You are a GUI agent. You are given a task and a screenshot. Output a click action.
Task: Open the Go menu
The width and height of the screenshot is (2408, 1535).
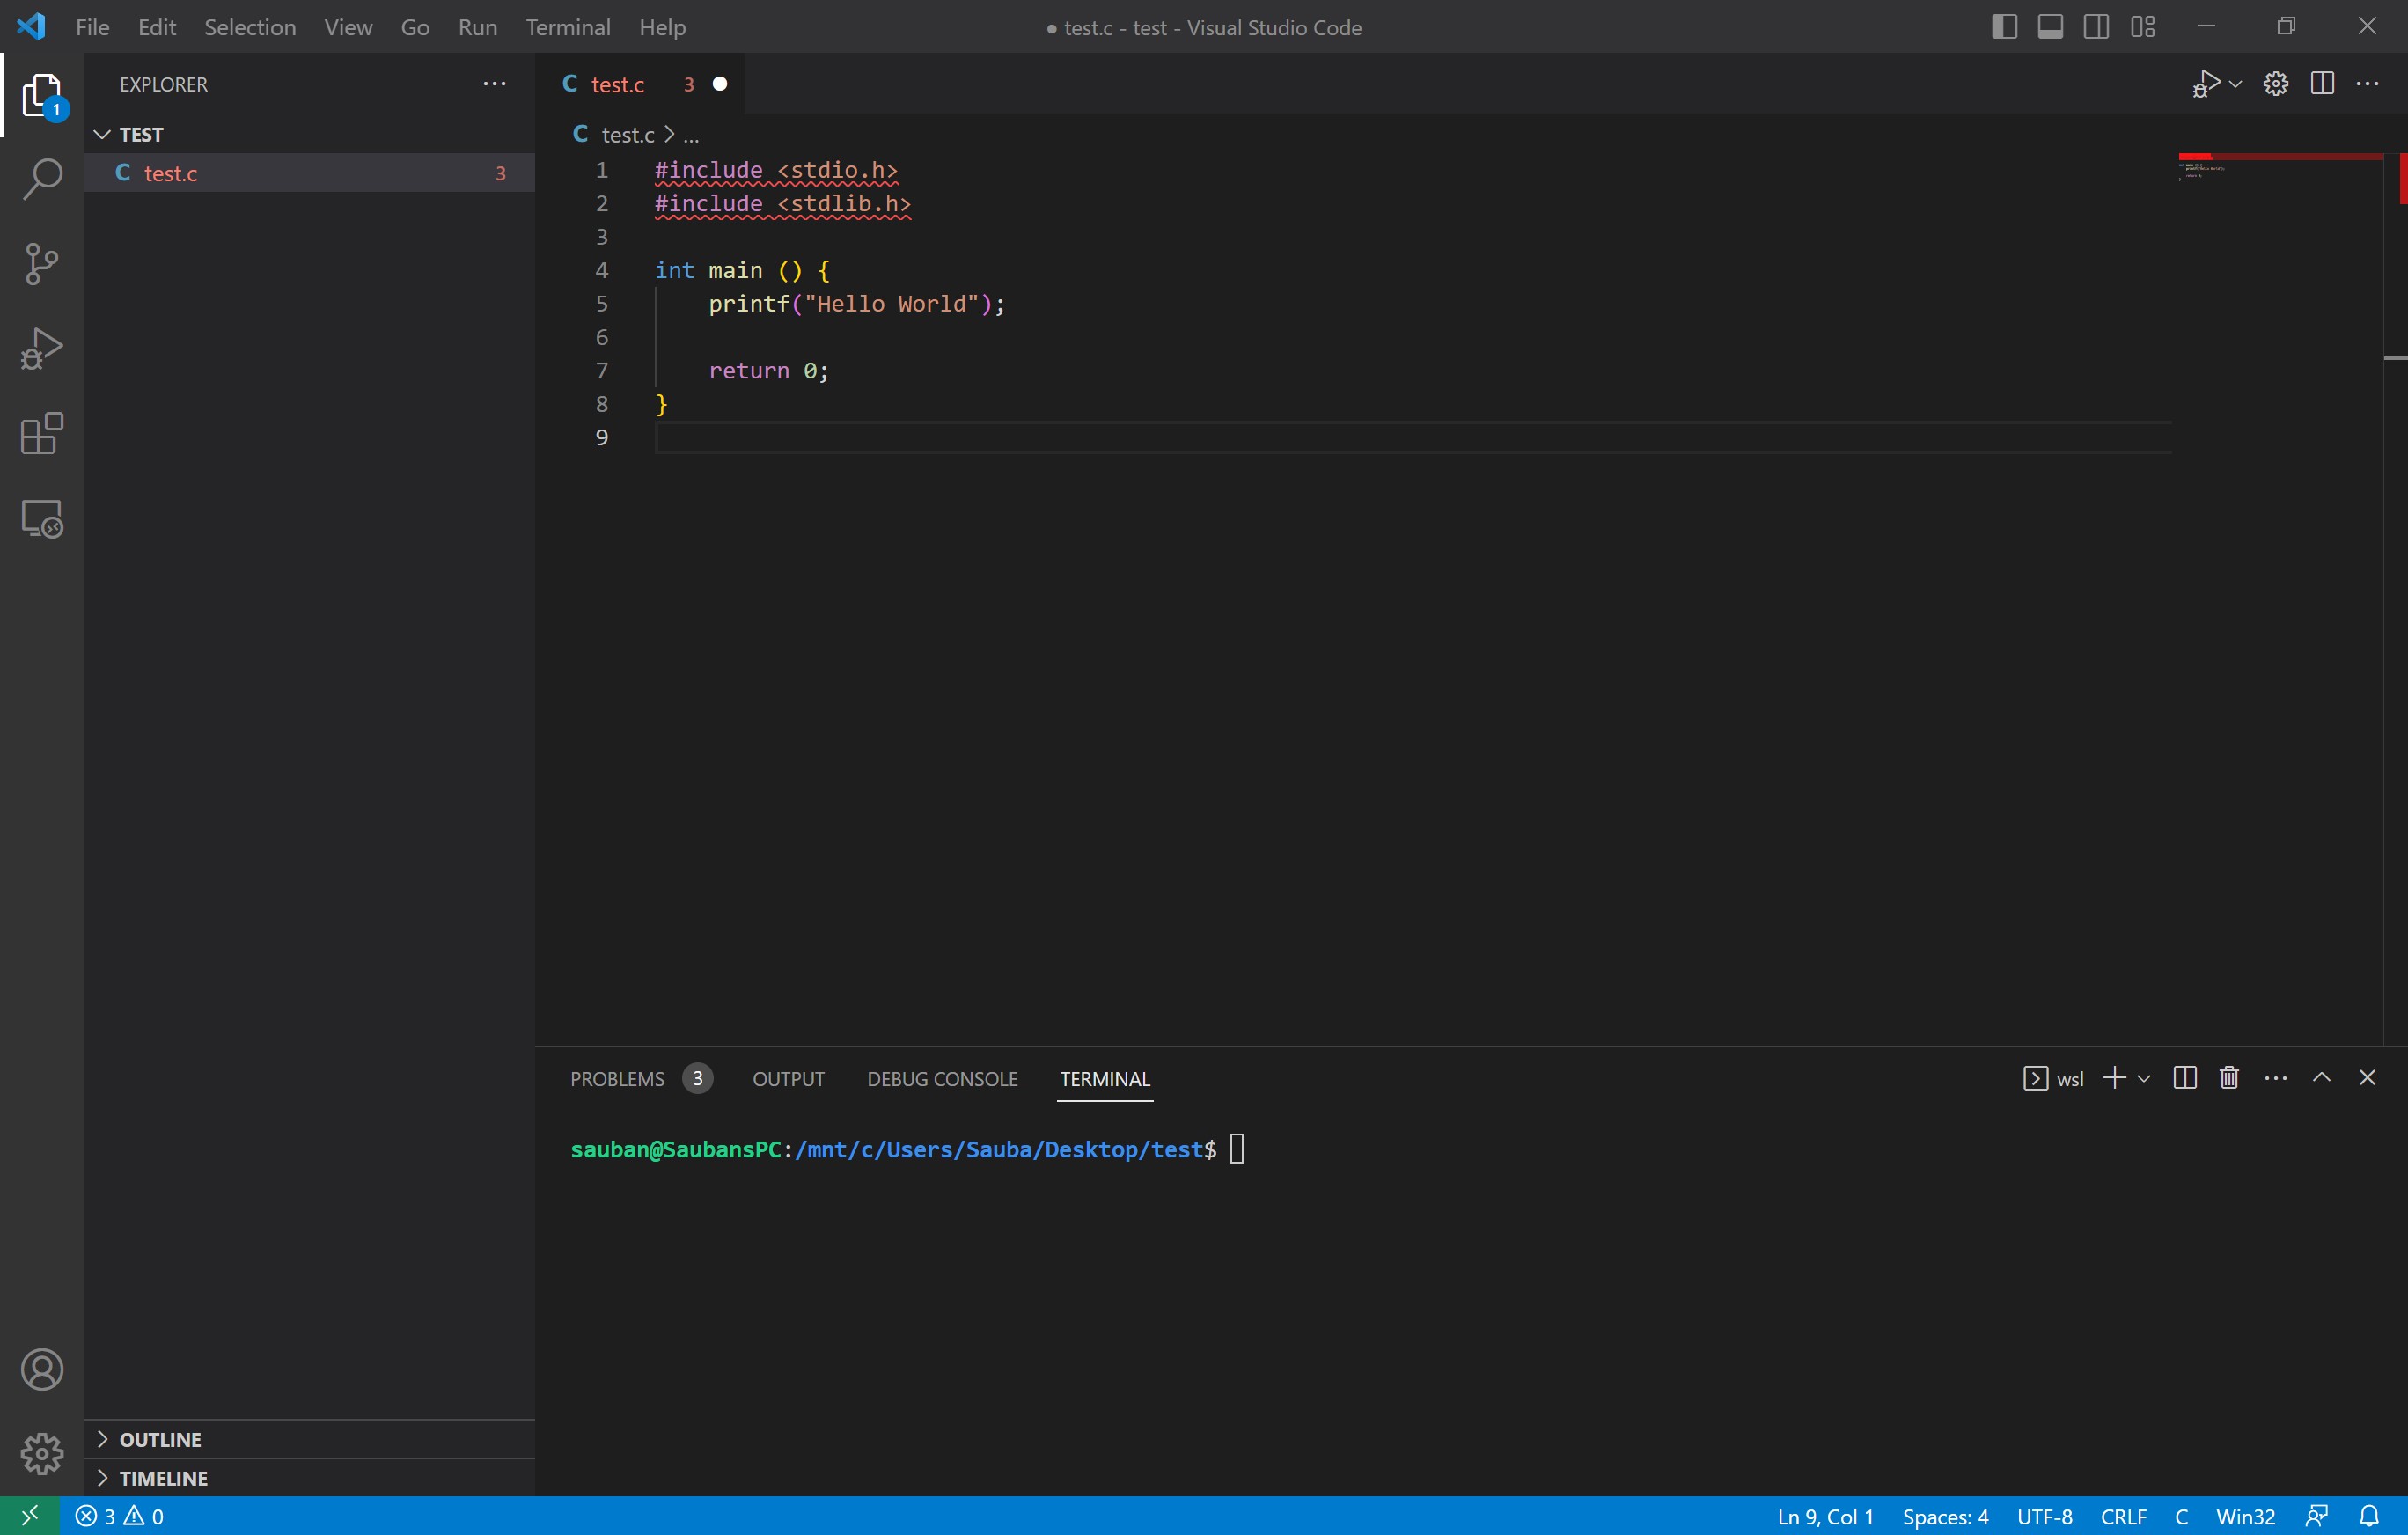[415, 27]
